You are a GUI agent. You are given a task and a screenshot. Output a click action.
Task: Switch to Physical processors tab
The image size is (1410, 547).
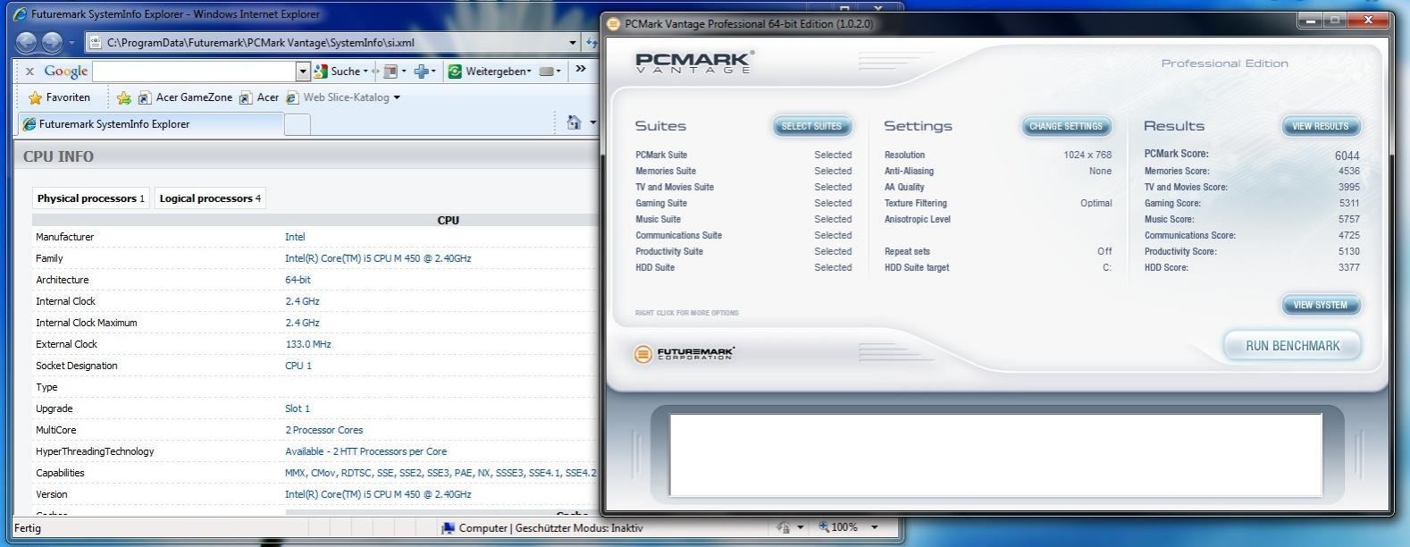pos(90,198)
